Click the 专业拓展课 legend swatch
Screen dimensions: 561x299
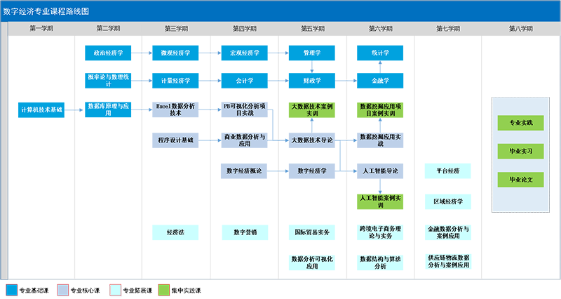(x=115, y=290)
